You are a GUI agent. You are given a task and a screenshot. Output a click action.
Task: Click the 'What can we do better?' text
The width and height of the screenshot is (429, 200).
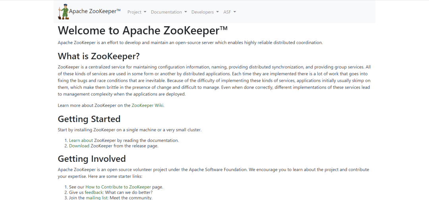tap(129, 192)
